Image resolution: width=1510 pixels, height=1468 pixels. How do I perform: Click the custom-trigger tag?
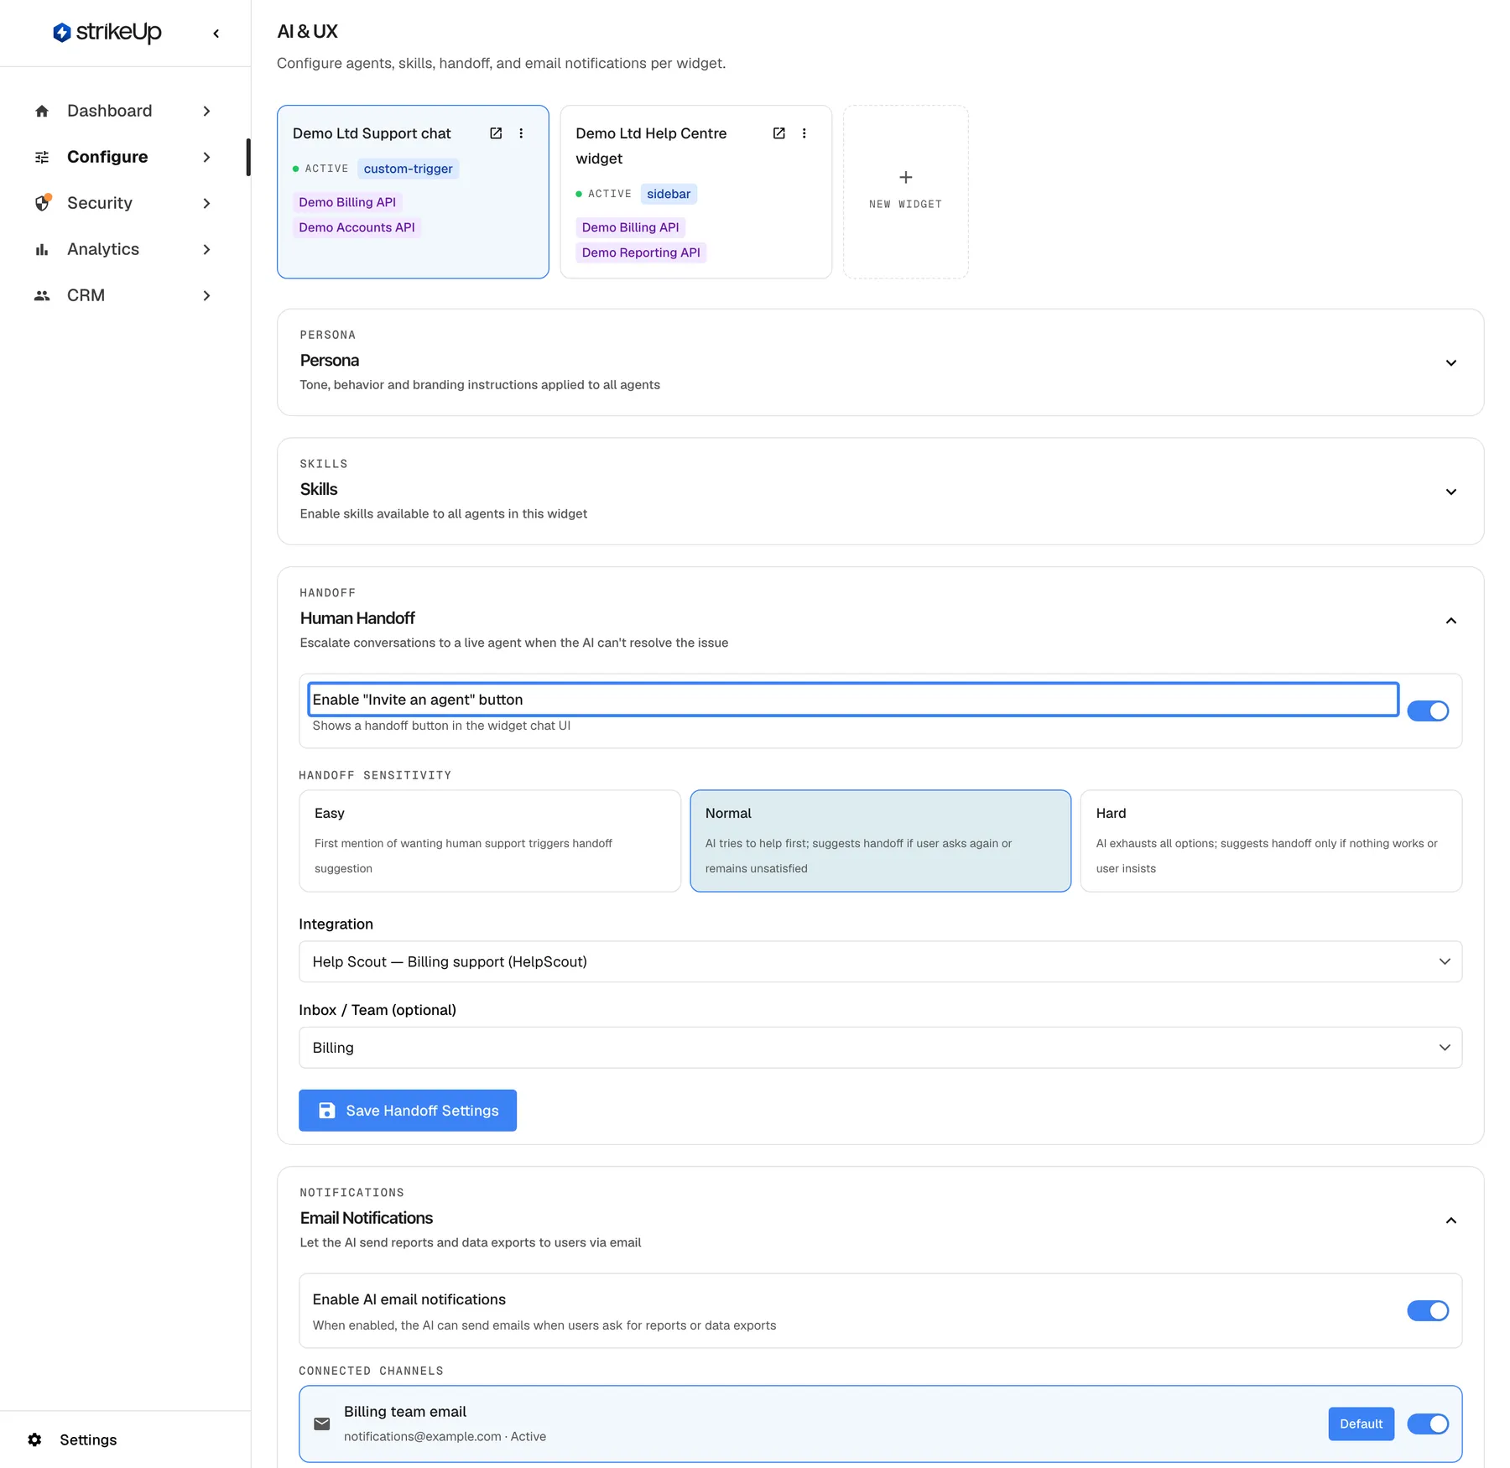[408, 169]
